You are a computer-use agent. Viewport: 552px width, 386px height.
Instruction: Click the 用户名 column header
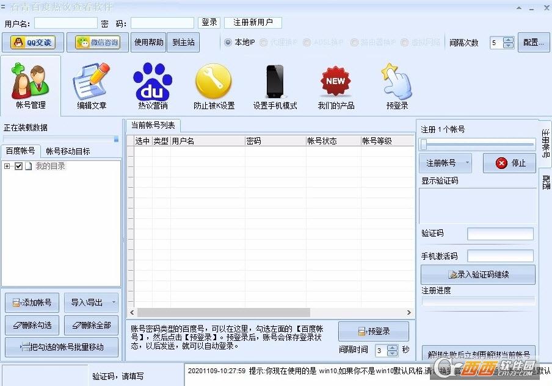(208, 141)
